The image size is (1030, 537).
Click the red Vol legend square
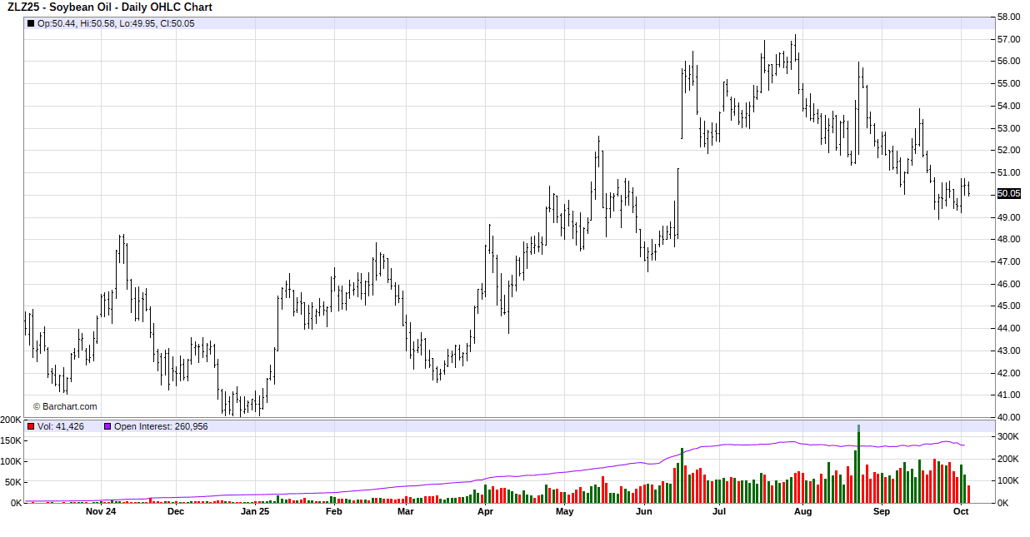coord(31,426)
